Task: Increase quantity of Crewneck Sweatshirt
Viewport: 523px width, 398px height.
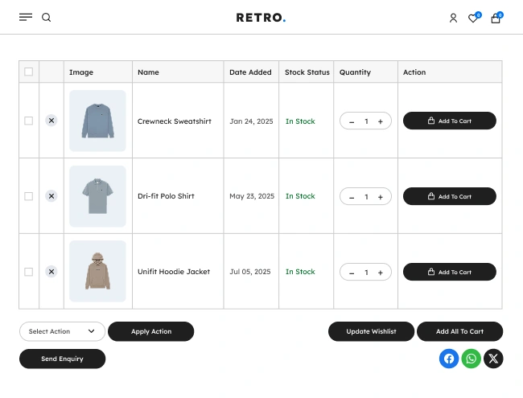Action: 381,121
